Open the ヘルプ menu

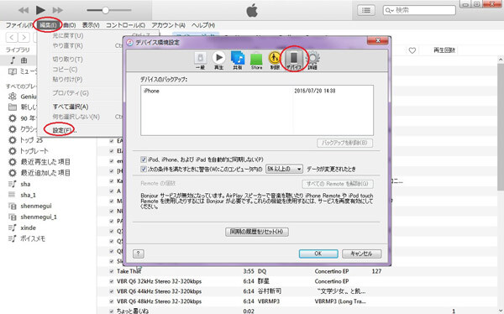tap(203, 25)
